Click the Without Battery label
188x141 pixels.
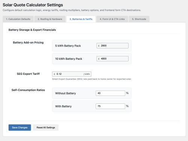click(x=65, y=93)
